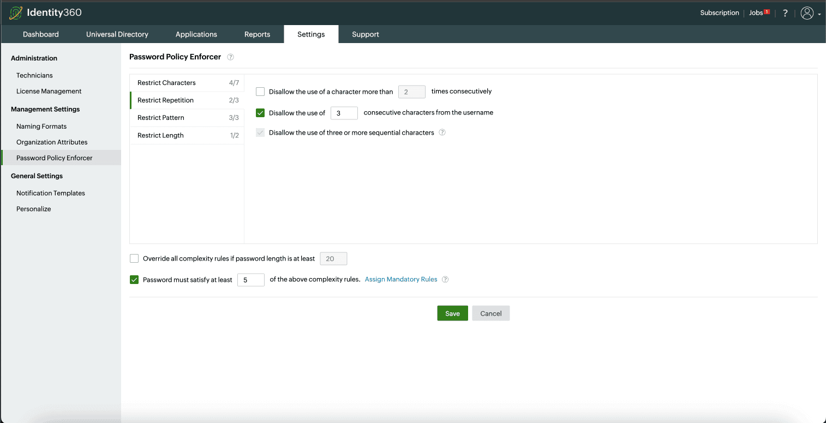Open Naming Formats settings
Image resolution: width=826 pixels, height=423 pixels.
(41, 126)
